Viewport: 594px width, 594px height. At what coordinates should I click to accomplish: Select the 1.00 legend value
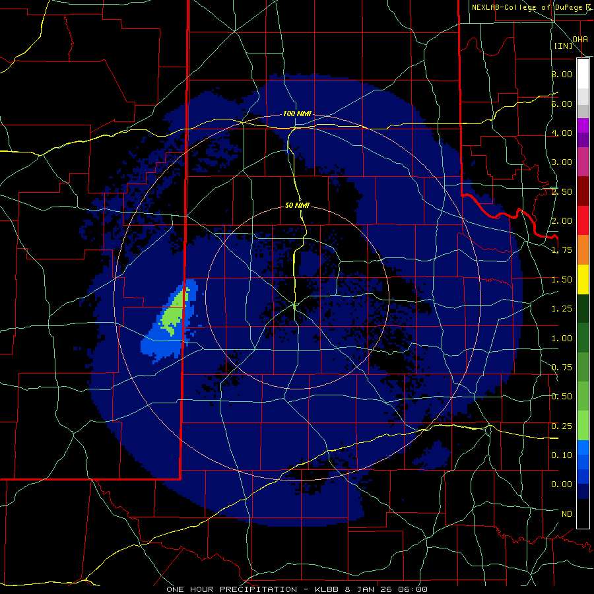click(x=562, y=339)
